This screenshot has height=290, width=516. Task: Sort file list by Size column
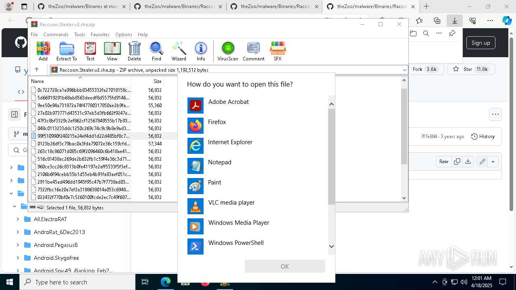pyautogui.click(x=148, y=81)
